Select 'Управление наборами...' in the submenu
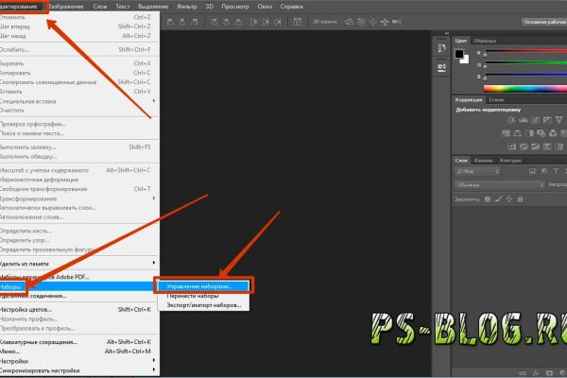 (204, 285)
